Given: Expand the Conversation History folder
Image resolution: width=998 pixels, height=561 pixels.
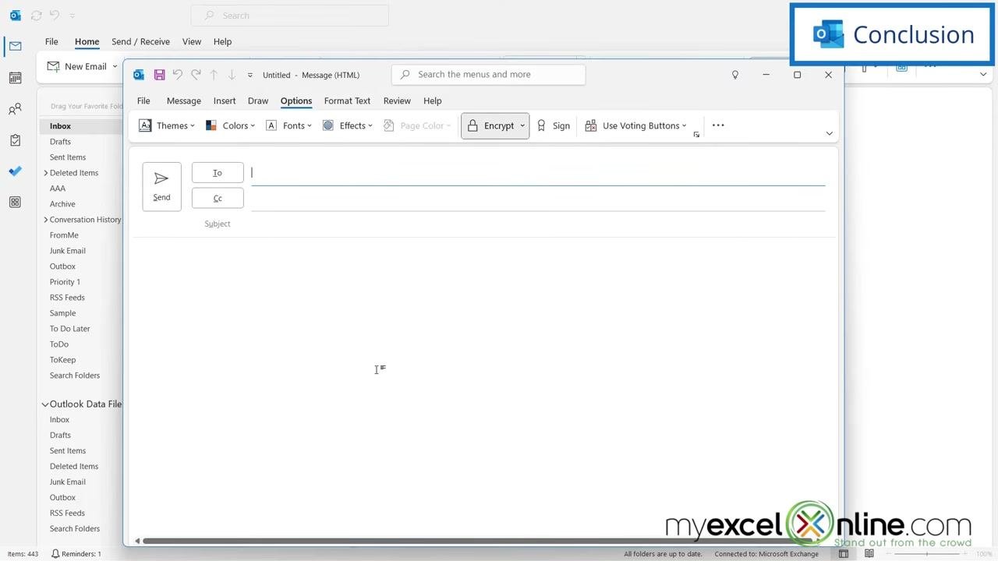Looking at the screenshot, I should (46, 220).
